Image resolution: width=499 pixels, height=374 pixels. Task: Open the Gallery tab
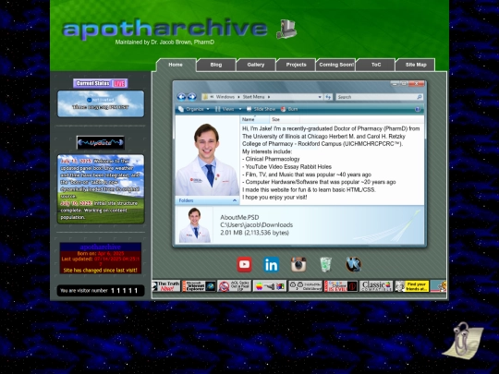tap(256, 65)
